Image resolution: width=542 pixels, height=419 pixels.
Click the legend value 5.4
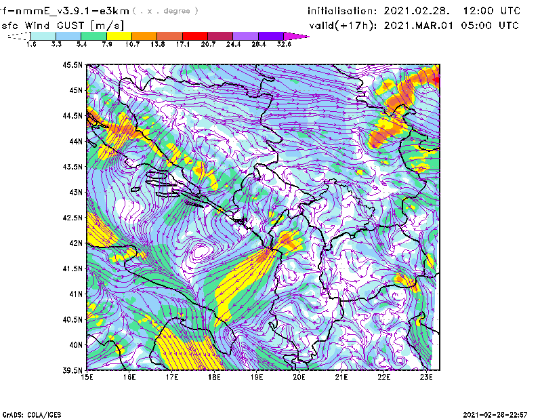(x=81, y=44)
